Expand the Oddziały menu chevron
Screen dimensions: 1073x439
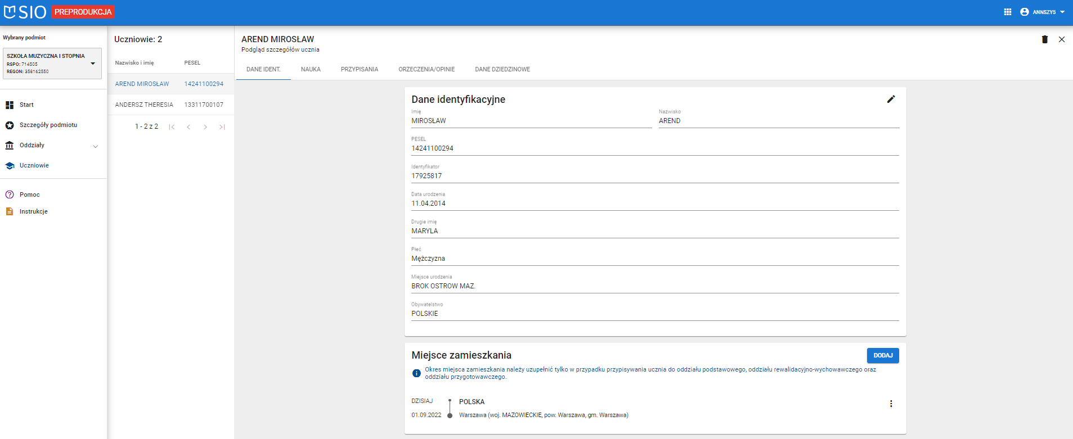click(96, 146)
